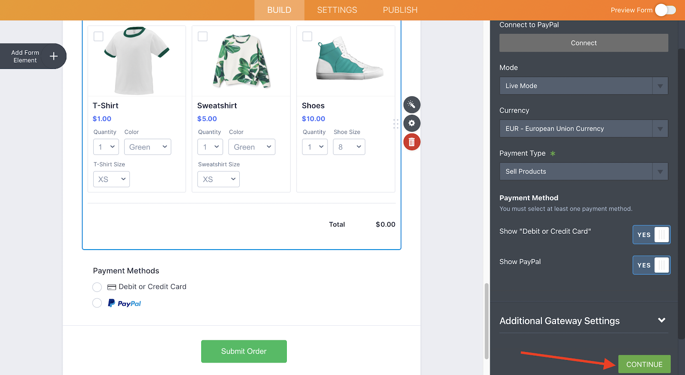This screenshot has width=685, height=375.
Task: Open the Live Mode dropdown
Action: click(x=584, y=86)
